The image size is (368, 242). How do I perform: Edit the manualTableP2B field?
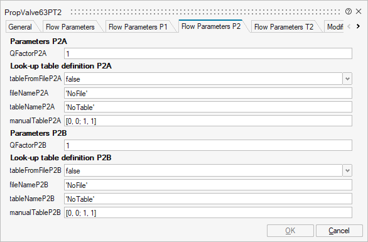(x=208, y=212)
